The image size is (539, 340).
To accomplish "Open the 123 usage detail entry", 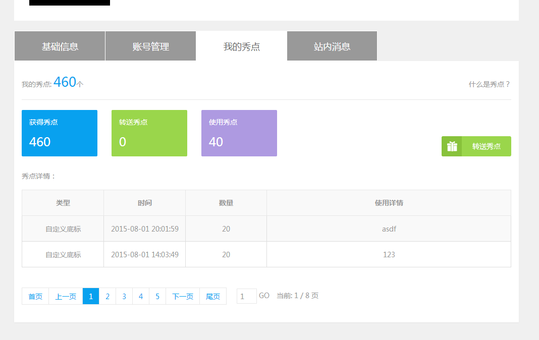I will pos(389,254).
